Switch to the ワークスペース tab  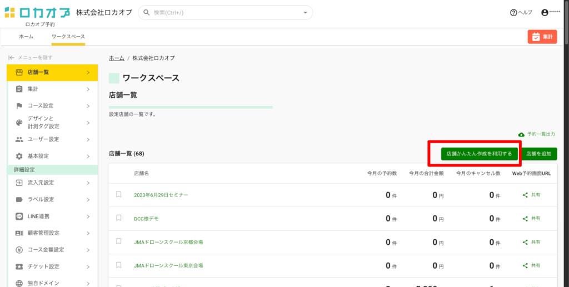coord(68,37)
